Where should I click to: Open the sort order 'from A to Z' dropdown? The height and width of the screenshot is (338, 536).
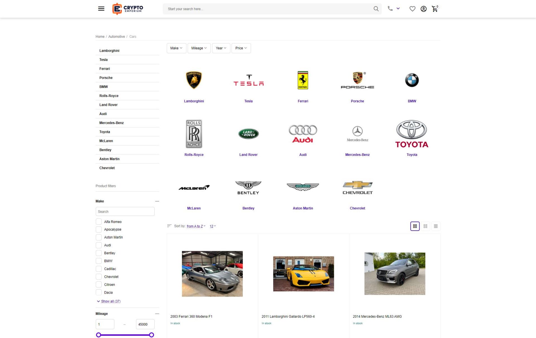tap(196, 226)
